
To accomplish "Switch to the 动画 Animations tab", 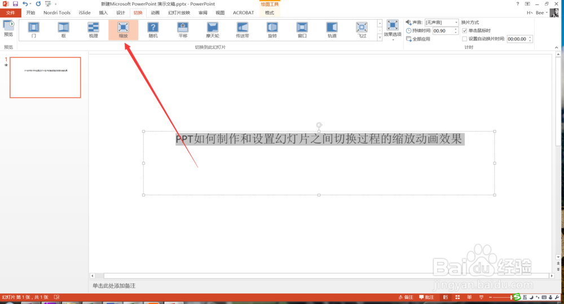I will click(155, 12).
